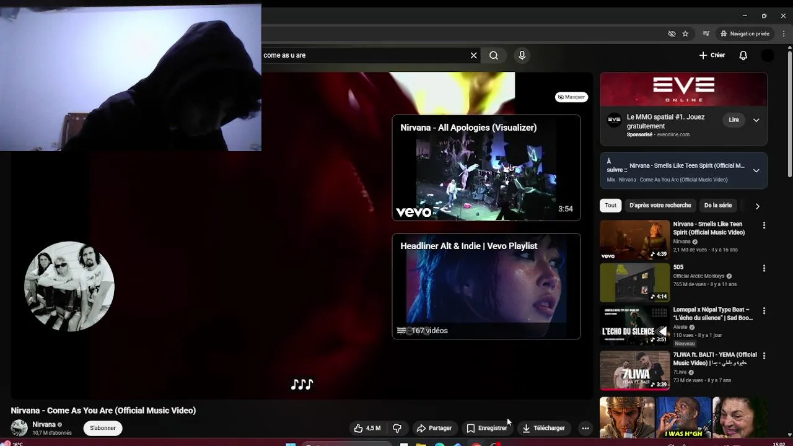Select the De la série chip
The width and height of the screenshot is (793, 446).
718,206
